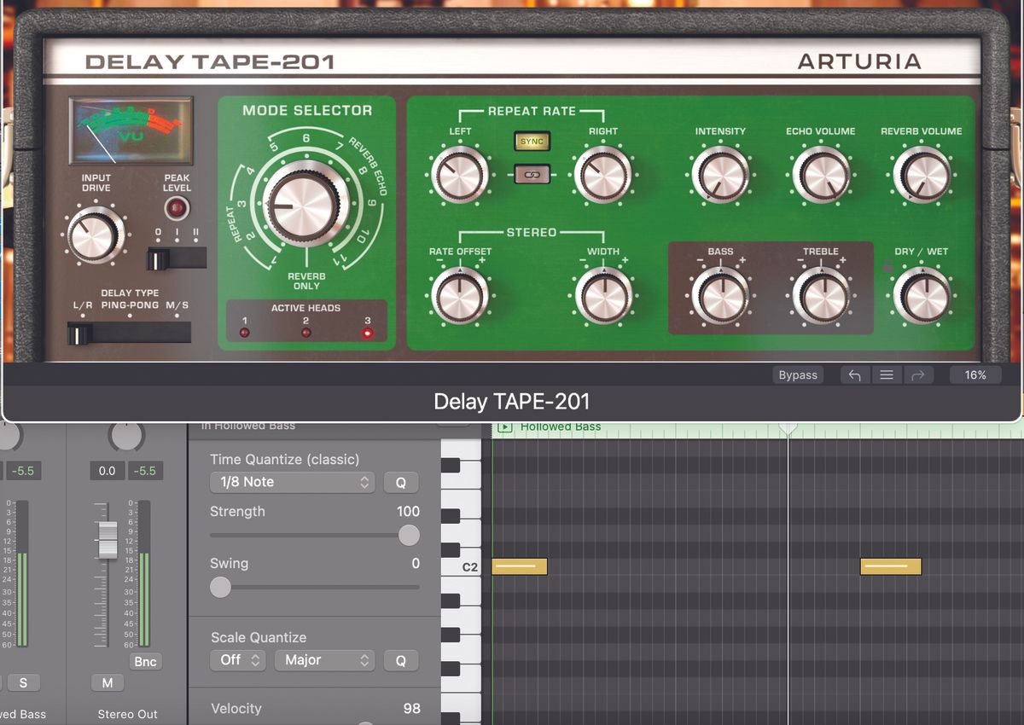Image resolution: width=1024 pixels, height=725 pixels.
Task: Open the plugin hamburger menu
Action: (887, 374)
